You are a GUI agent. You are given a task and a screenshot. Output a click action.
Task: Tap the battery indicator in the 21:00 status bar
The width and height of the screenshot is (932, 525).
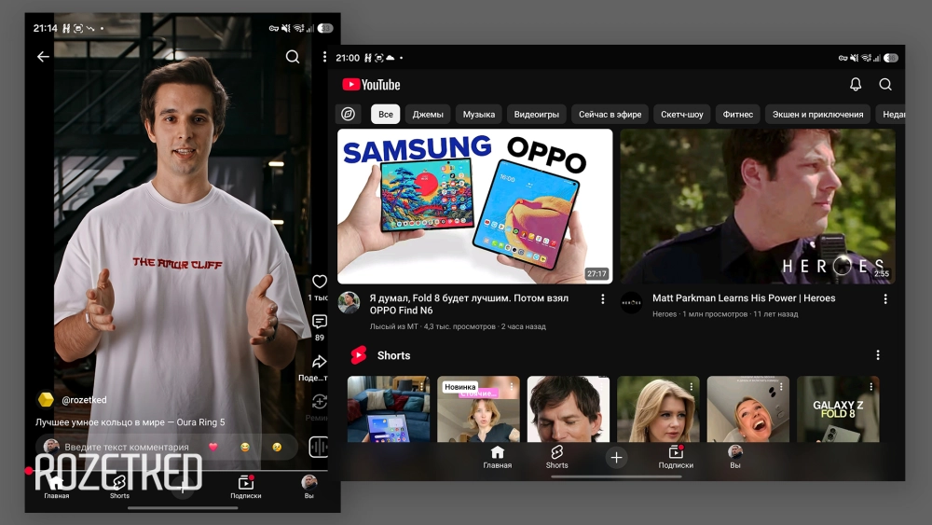click(x=890, y=58)
